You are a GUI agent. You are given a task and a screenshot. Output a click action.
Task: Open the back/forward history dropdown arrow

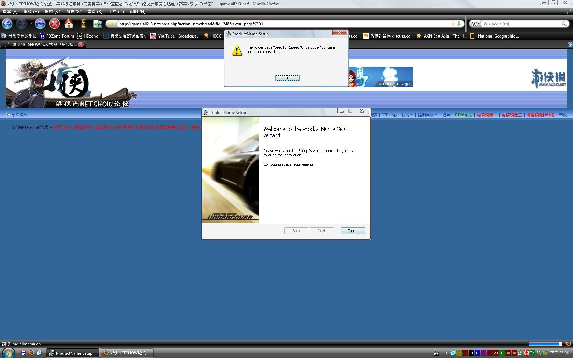tap(31, 24)
